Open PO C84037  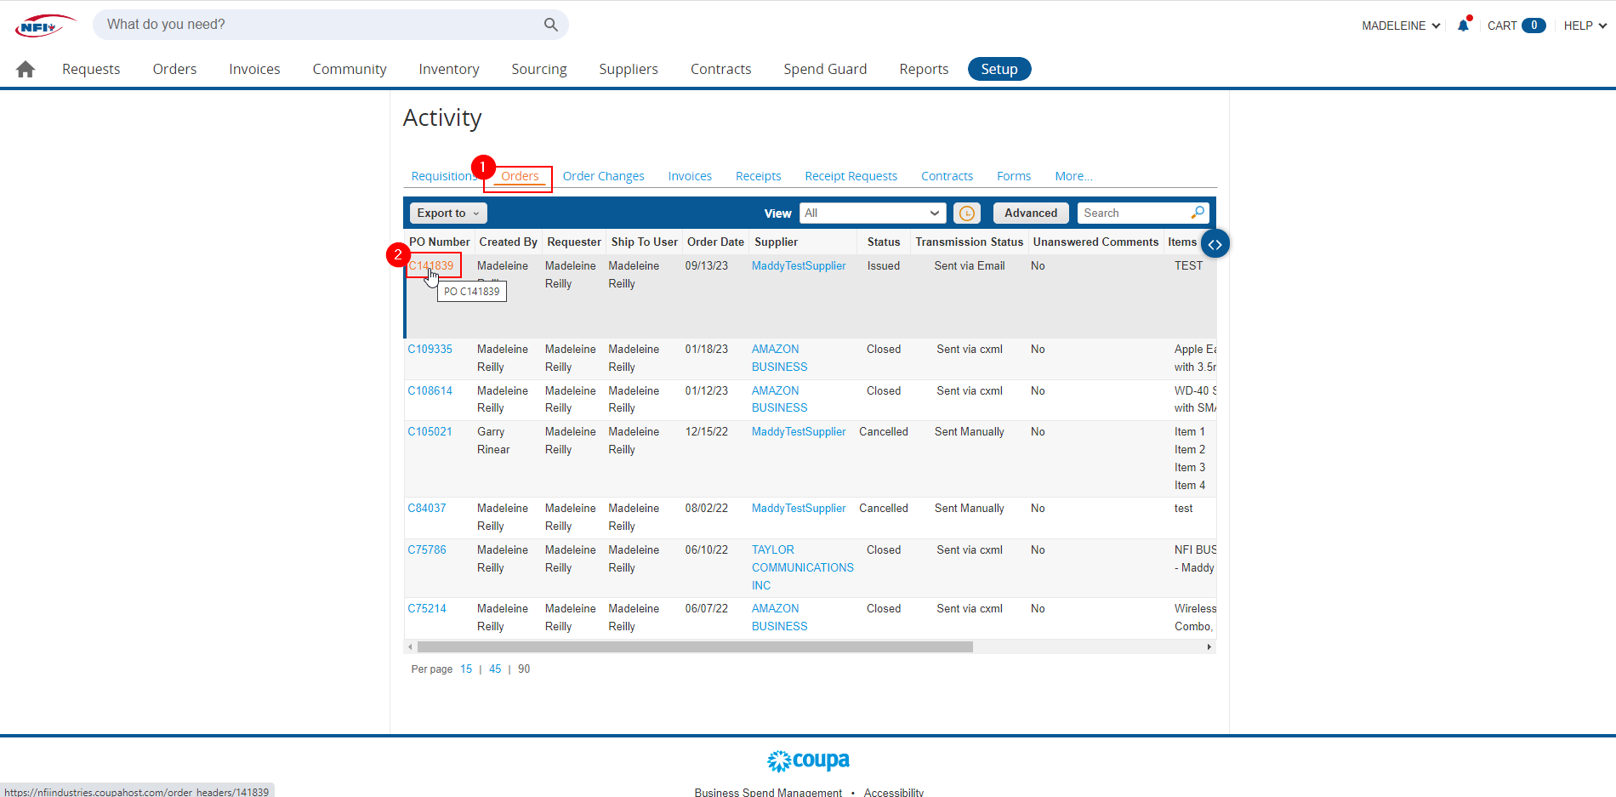point(426,508)
